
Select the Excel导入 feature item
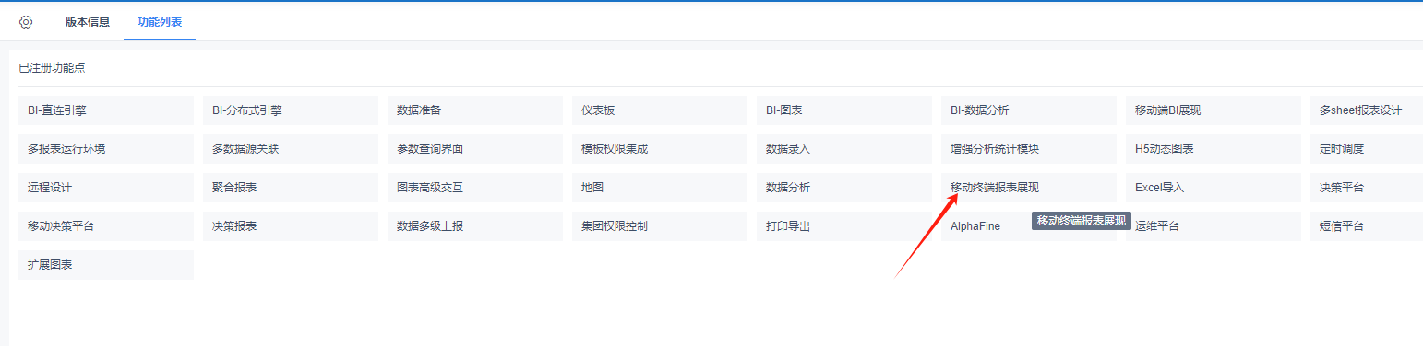click(x=1214, y=188)
